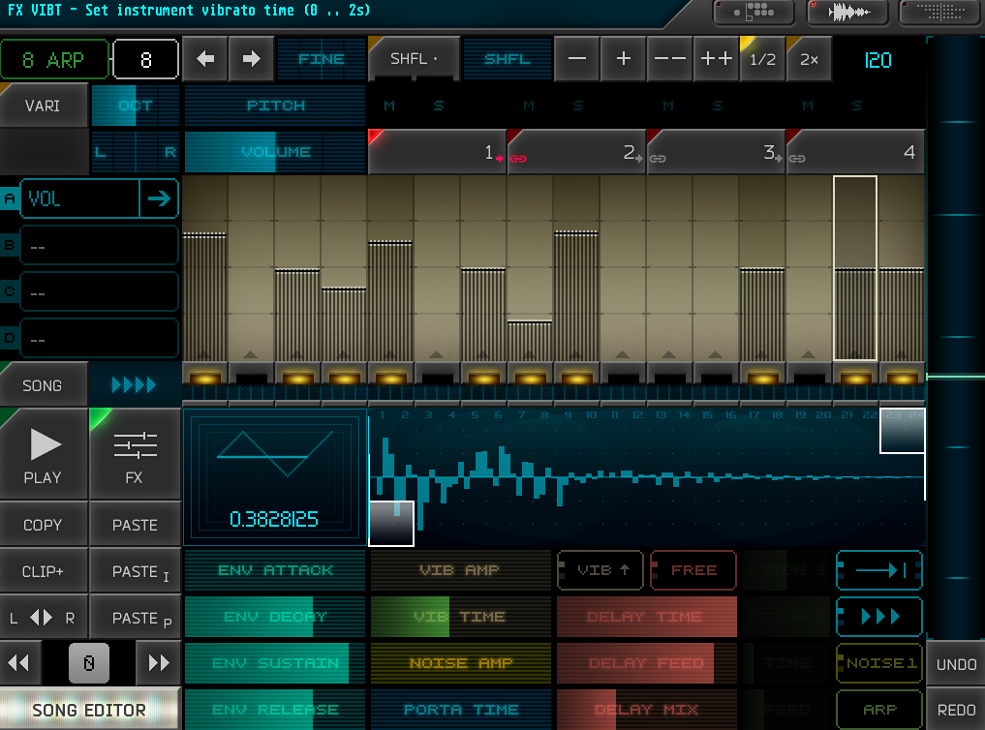Select pattern section 4 tab

[855, 152]
